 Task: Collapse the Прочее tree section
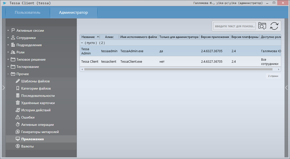(8, 74)
